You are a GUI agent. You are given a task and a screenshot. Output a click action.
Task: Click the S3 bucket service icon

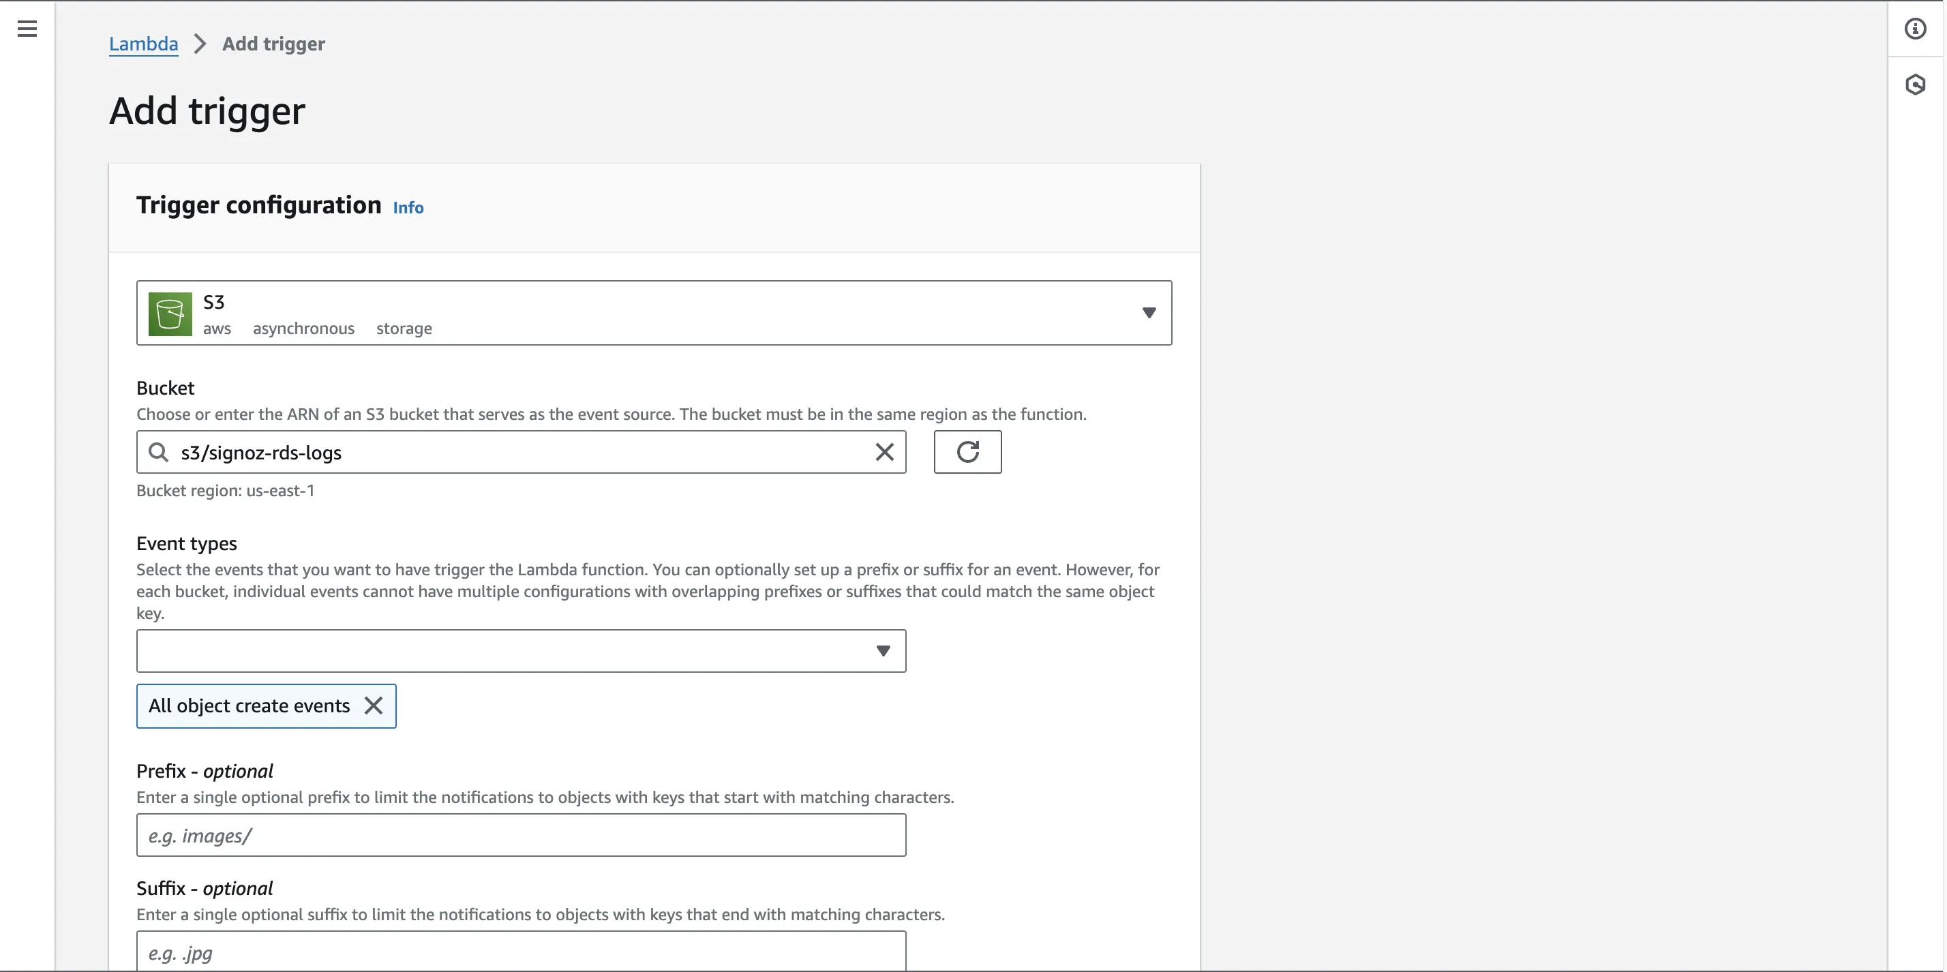[x=170, y=314]
